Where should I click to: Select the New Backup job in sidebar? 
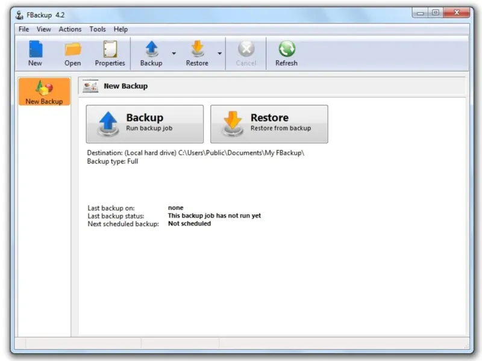44,91
